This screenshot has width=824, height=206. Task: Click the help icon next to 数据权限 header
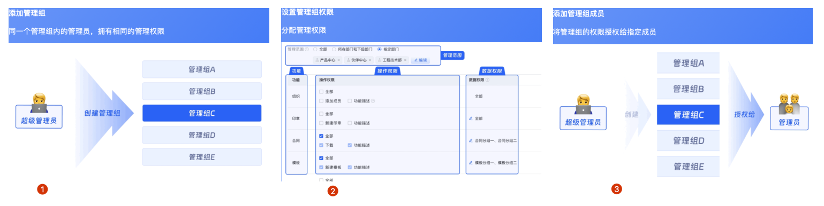click(x=487, y=80)
